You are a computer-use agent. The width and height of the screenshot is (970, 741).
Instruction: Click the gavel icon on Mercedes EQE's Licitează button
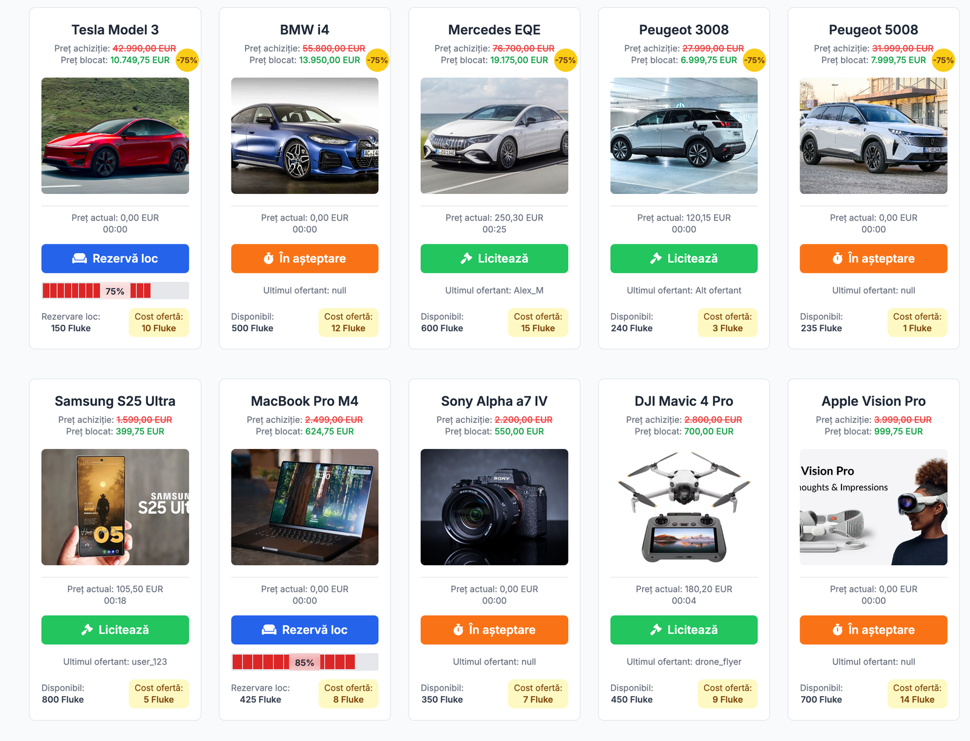point(466,259)
